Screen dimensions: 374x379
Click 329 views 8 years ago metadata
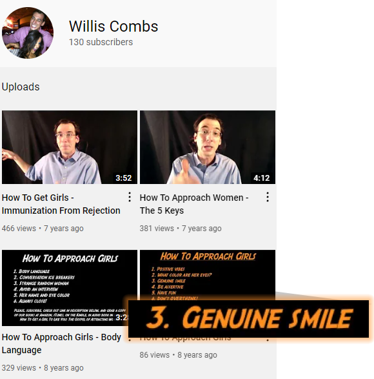[43, 368]
